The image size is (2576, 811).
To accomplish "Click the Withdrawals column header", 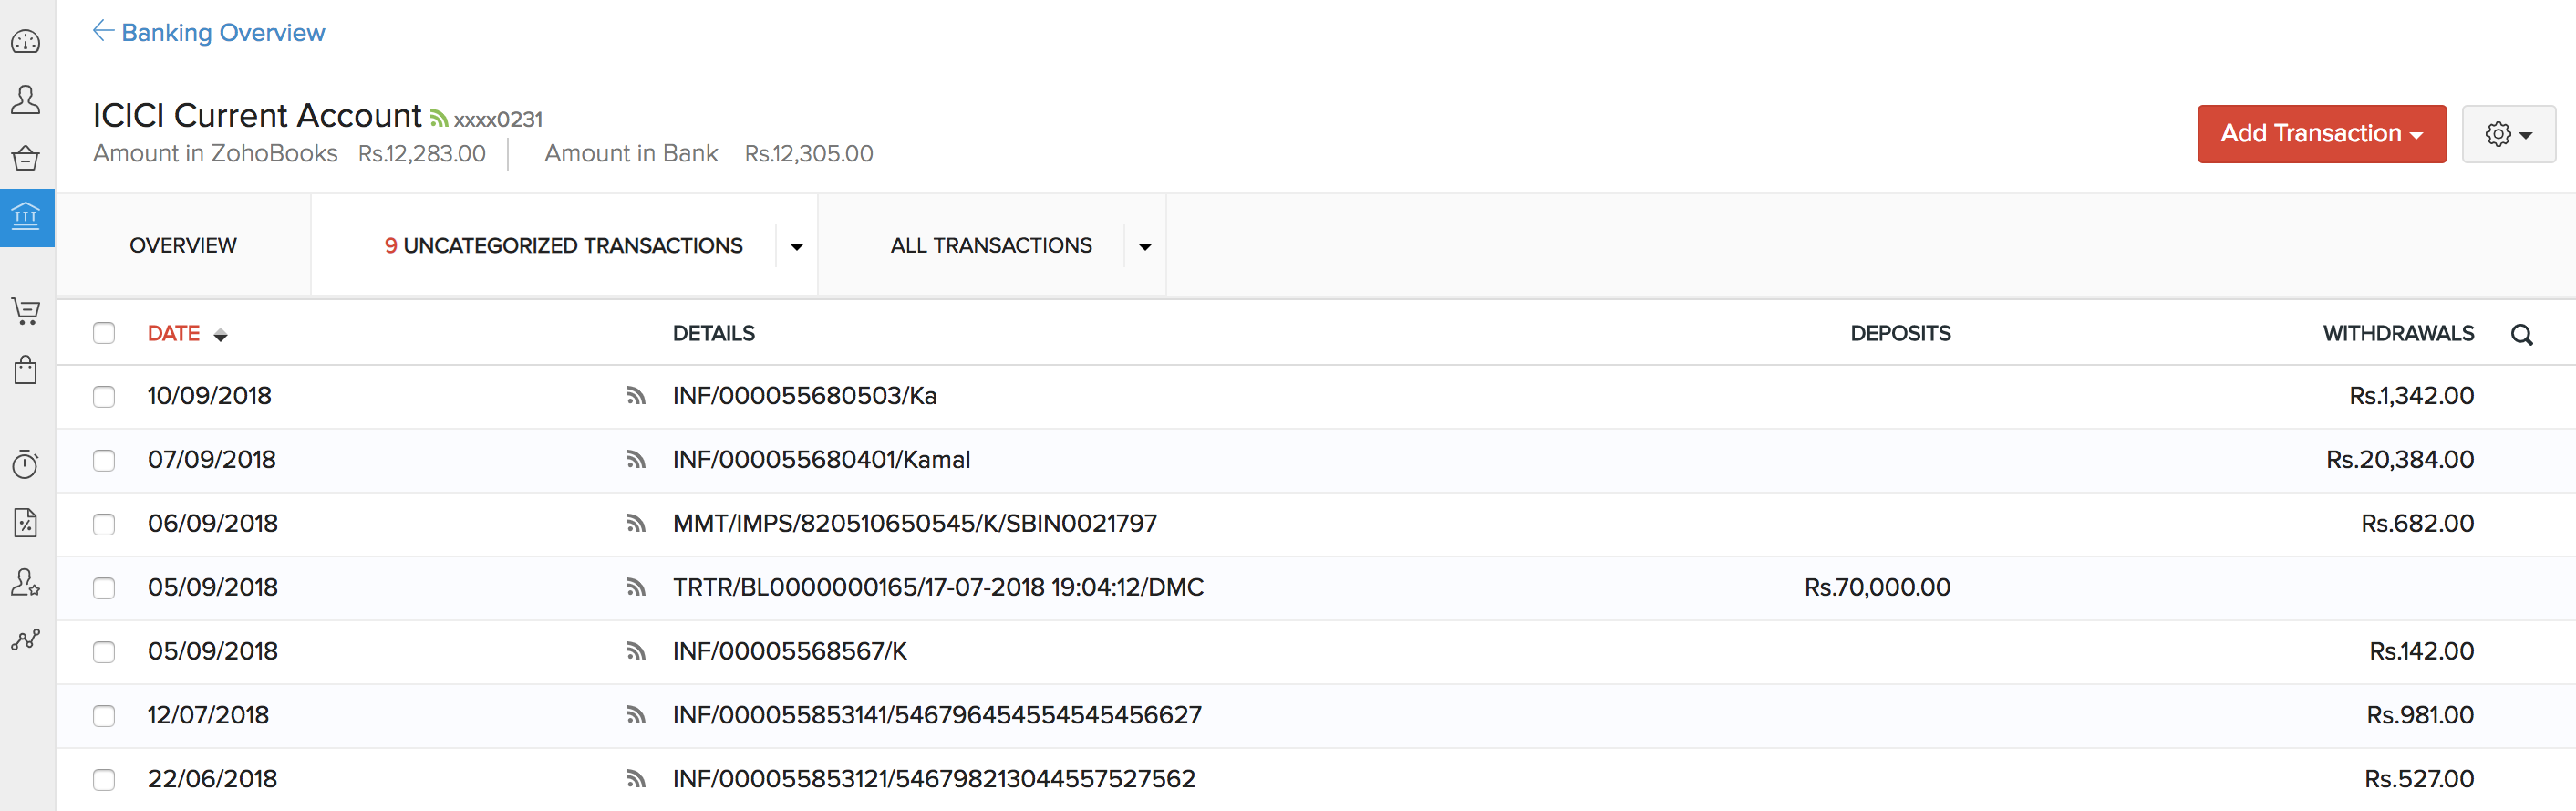I will click(x=2398, y=334).
